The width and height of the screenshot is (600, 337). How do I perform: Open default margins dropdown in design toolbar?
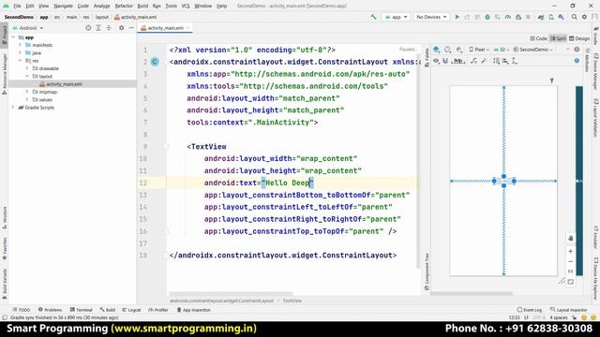pyautogui.click(x=458, y=61)
